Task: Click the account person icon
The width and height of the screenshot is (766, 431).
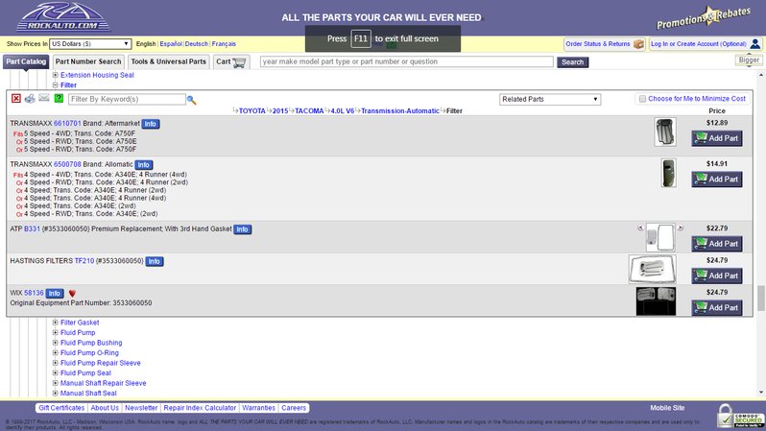Action: [x=754, y=44]
